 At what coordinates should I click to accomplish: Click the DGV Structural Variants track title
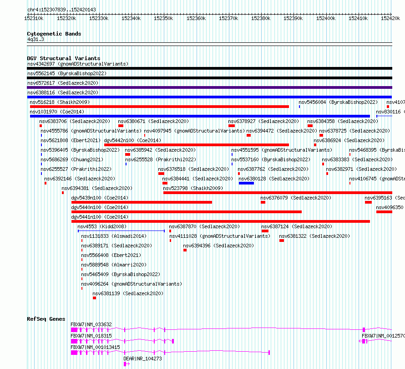pos(64,58)
